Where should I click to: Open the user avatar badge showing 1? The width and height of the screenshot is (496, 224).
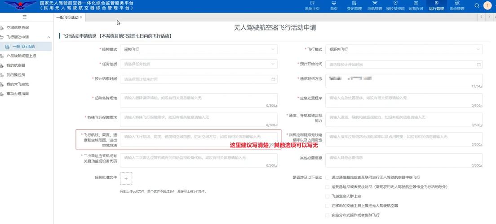(488, 6)
